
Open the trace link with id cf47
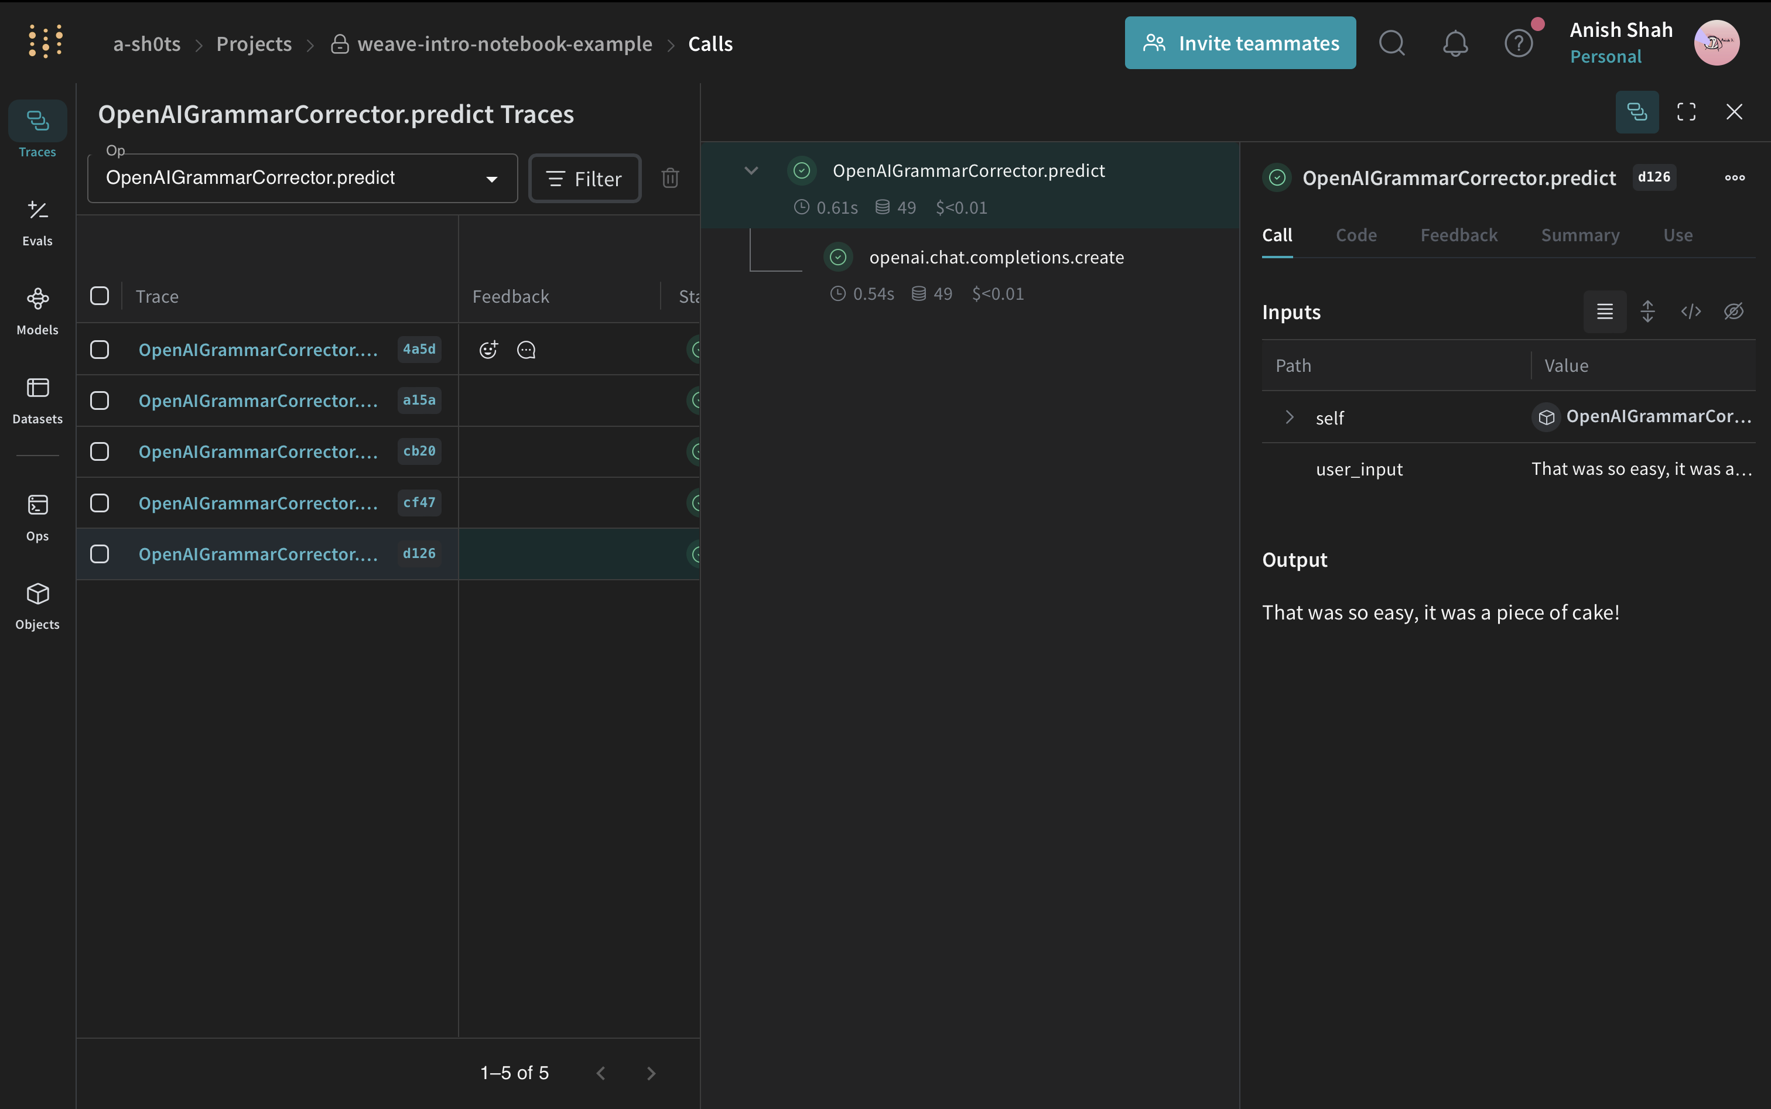pos(258,503)
